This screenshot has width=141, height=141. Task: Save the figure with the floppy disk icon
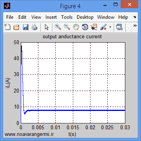click(25, 27)
